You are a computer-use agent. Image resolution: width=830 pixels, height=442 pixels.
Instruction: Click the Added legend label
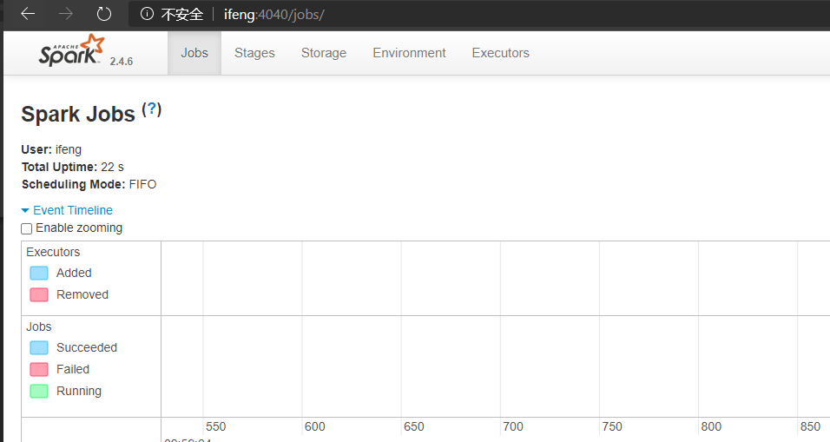pyautogui.click(x=74, y=273)
